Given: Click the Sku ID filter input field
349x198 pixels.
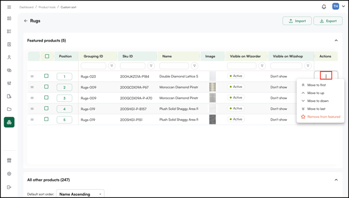Looking at the screenshot, I should [133, 65].
